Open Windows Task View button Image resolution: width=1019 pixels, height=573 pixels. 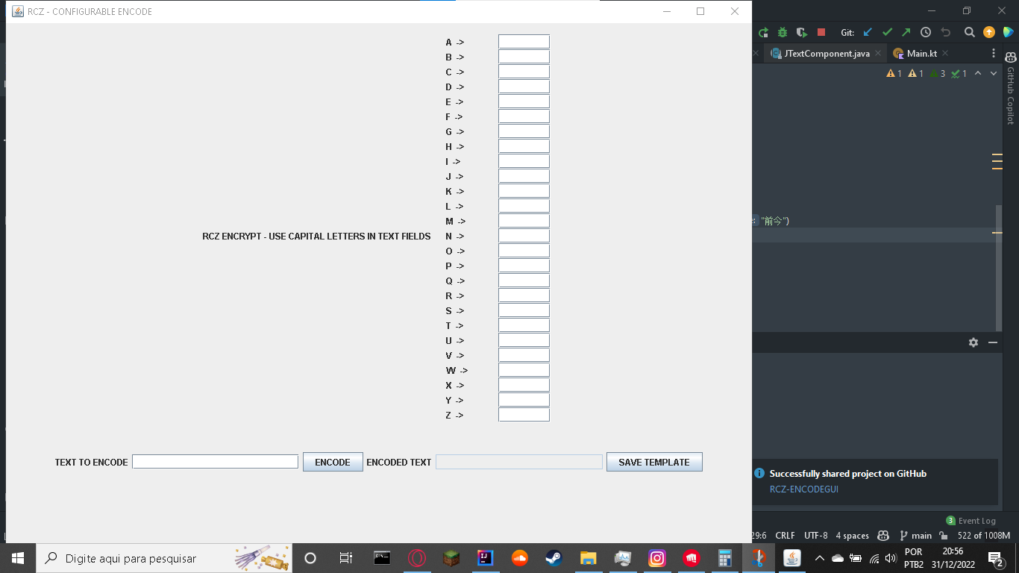tap(345, 558)
